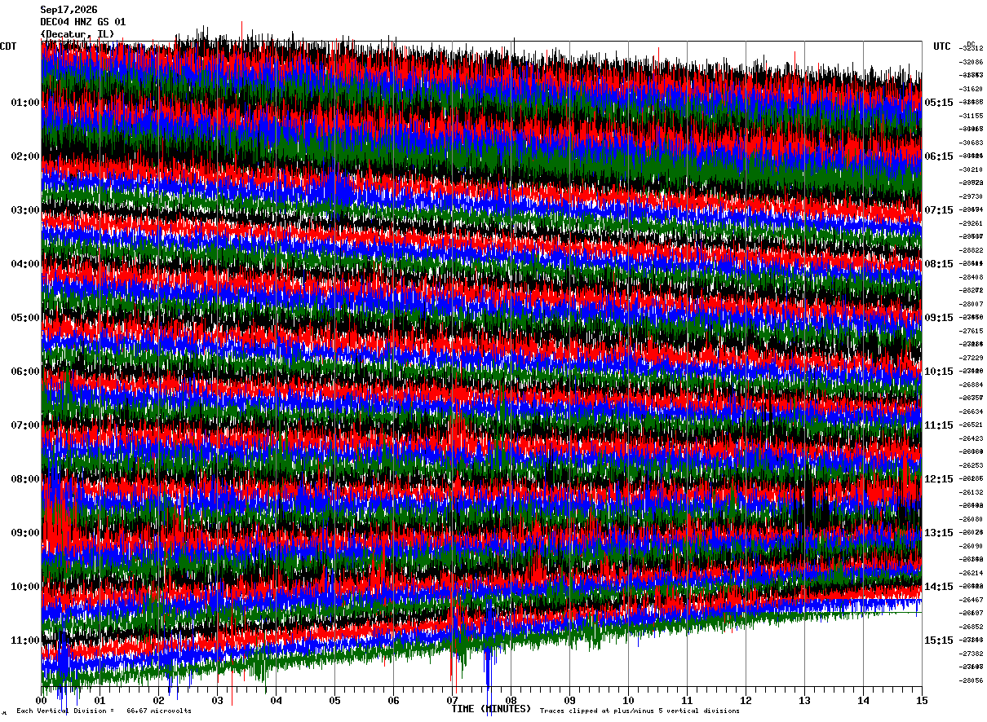Screen dimensions: 987x722
Task: Click the UTC timezone header
Action: [x=942, y=46]
